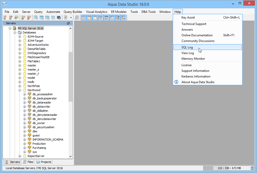Expand the db_owner schema node
Image resolution: width=257 pixels, height=173 pixels.
24,123
